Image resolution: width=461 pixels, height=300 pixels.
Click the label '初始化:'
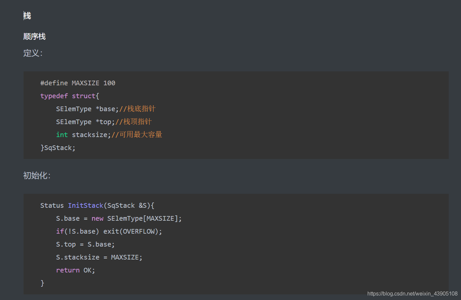click(x=37, y=176)
